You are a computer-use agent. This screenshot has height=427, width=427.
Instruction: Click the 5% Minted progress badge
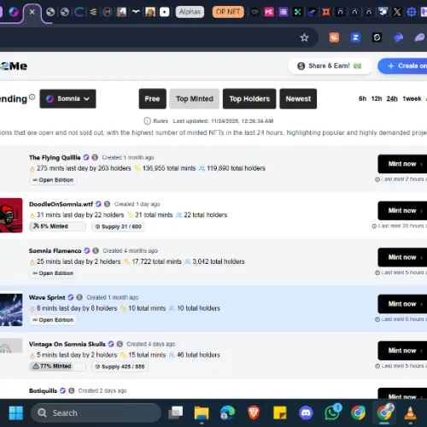[57, 226]
